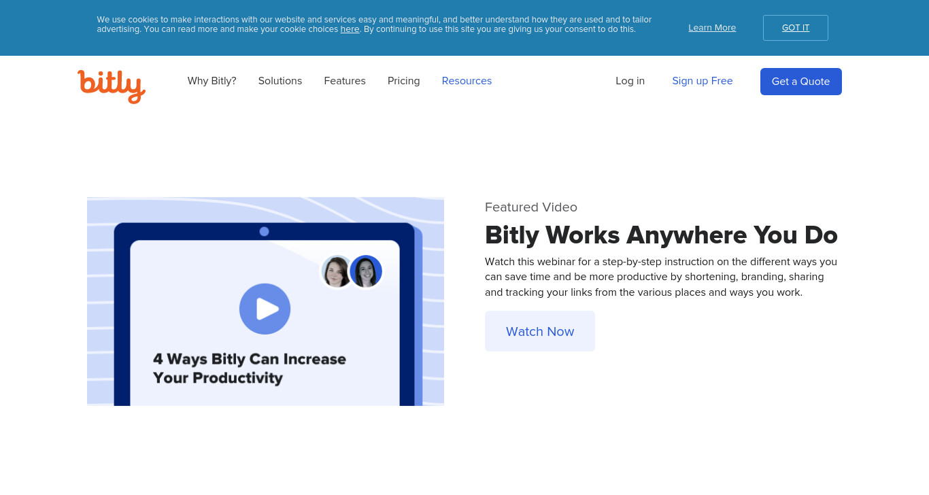Click the left presenter avatar in the video

click(x=336, y=272)
